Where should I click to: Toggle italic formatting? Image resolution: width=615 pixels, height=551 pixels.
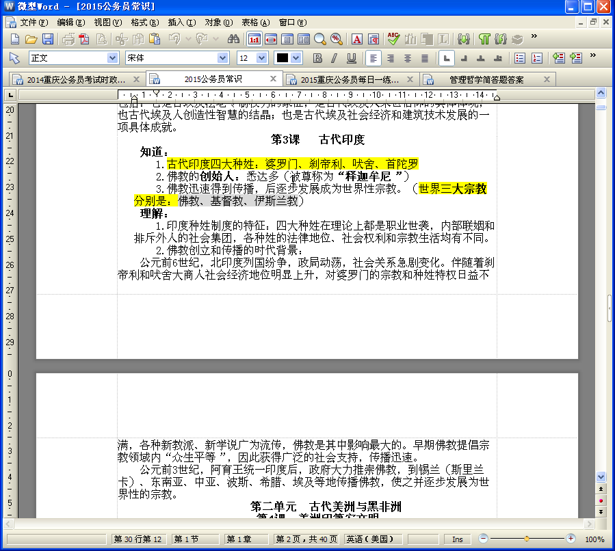pyautogui.click(x=334, y=58)
